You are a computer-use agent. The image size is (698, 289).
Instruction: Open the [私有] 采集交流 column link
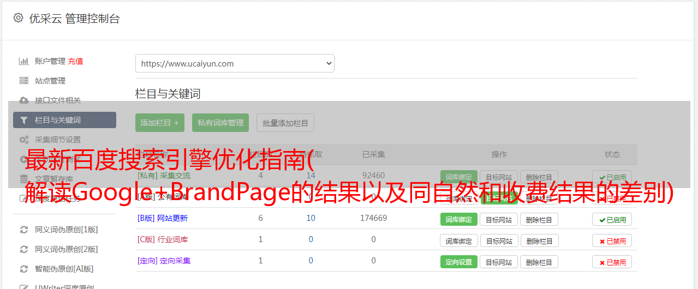(x=164, y=176)
